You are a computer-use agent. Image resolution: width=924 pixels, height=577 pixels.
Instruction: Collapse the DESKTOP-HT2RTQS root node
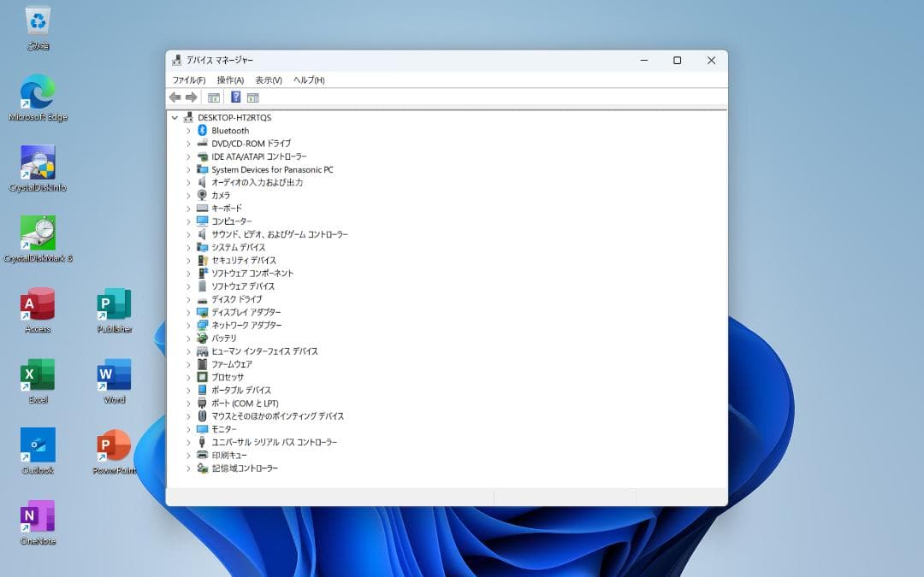[x=175, y=117]
